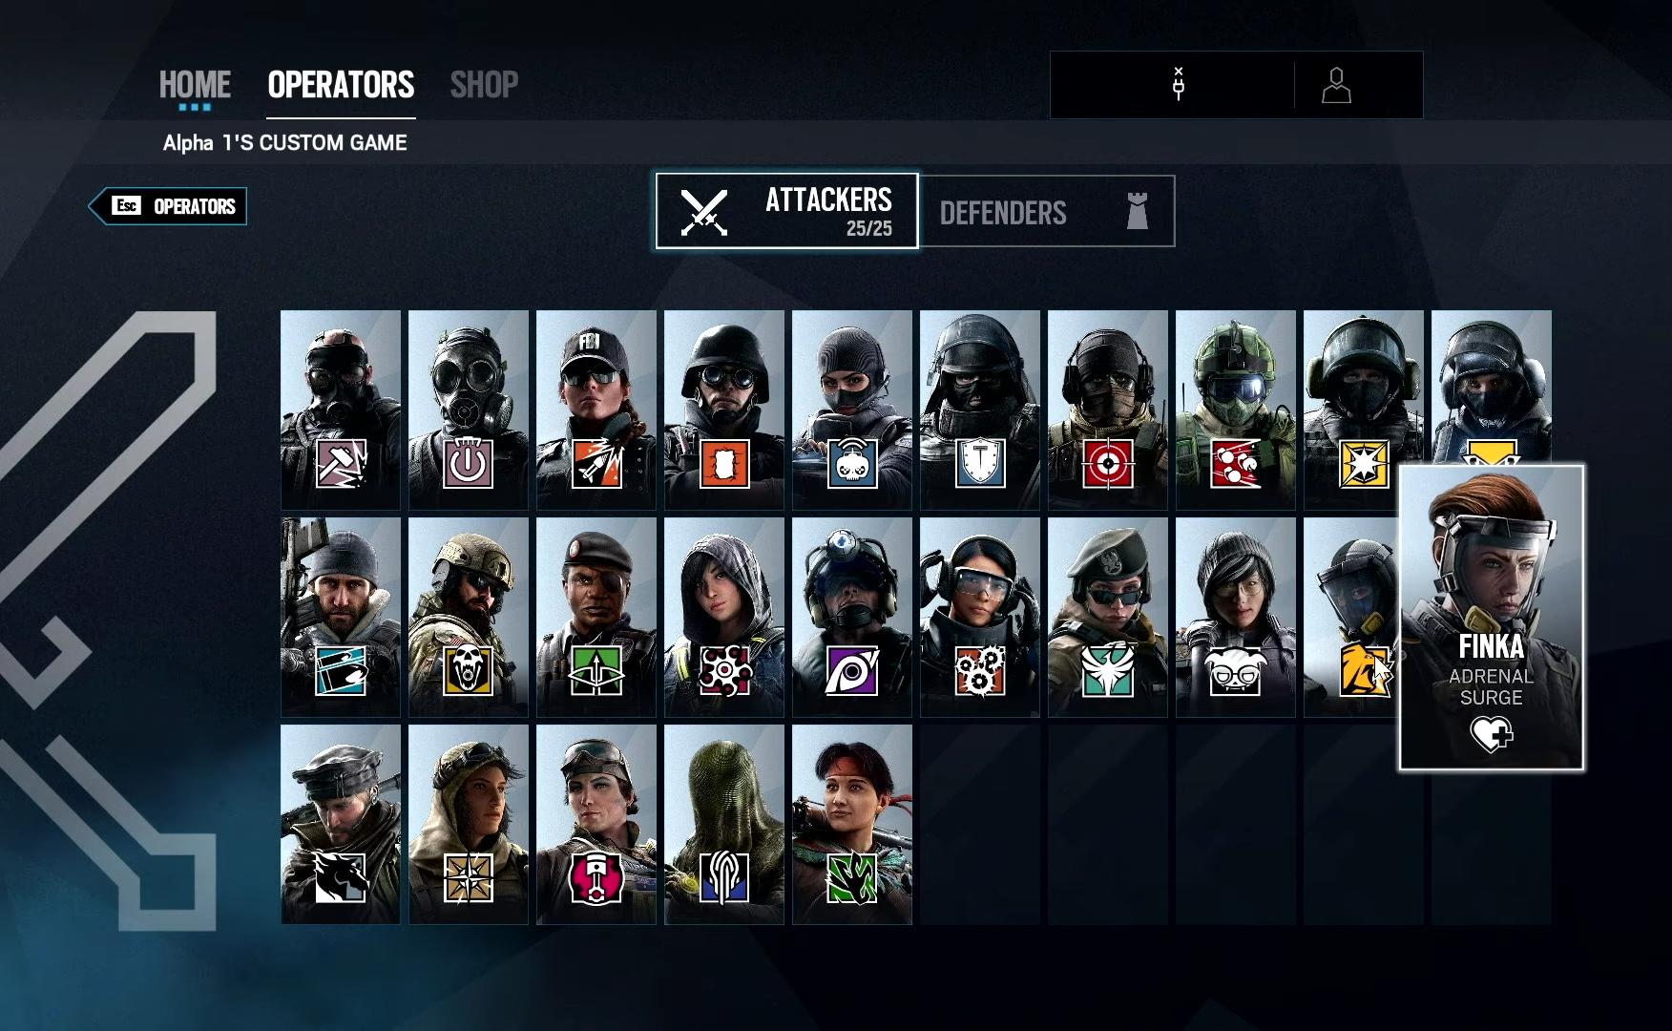The image size is (1672, 1031).
Task: Select Sledge with the hammer icon
Action: click(x=341, y=410)
